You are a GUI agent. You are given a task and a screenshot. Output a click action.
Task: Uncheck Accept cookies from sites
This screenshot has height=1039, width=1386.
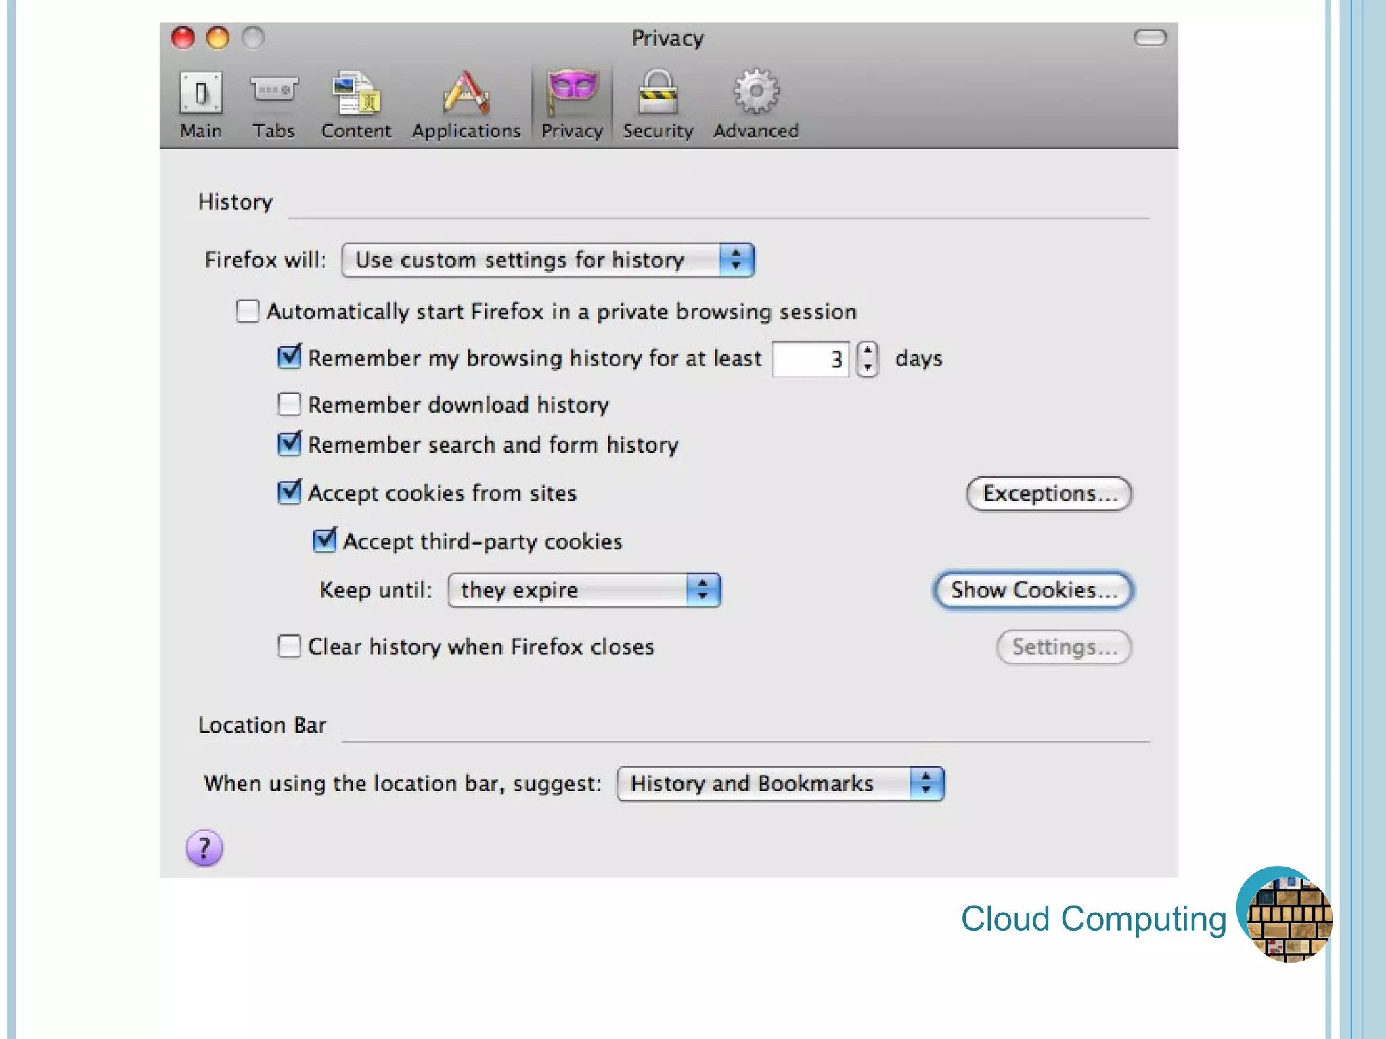pos(290,492)
